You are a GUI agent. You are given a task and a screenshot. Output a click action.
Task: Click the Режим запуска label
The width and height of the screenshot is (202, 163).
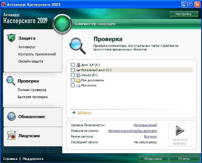pyautogui.click(x=82, y=136)
